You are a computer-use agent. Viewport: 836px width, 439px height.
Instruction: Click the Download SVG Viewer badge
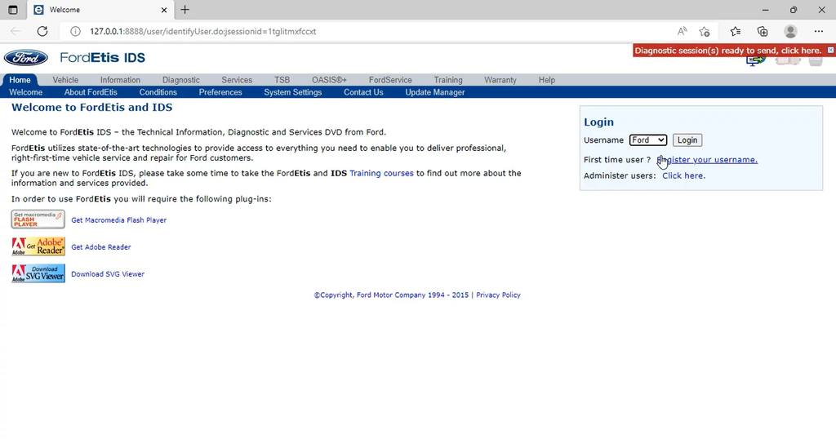pyautogui.click(x=38, y=273)
